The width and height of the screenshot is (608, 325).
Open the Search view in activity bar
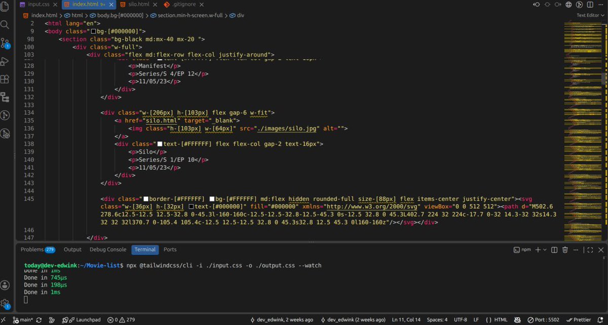(5, 24)
